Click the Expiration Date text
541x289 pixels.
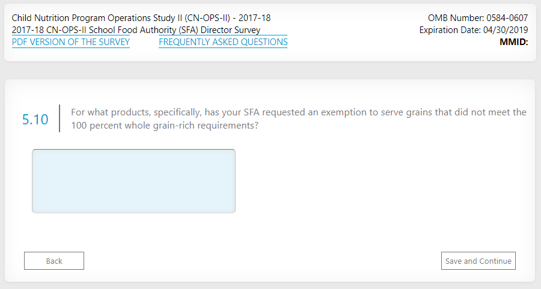[x=474, y=30]
